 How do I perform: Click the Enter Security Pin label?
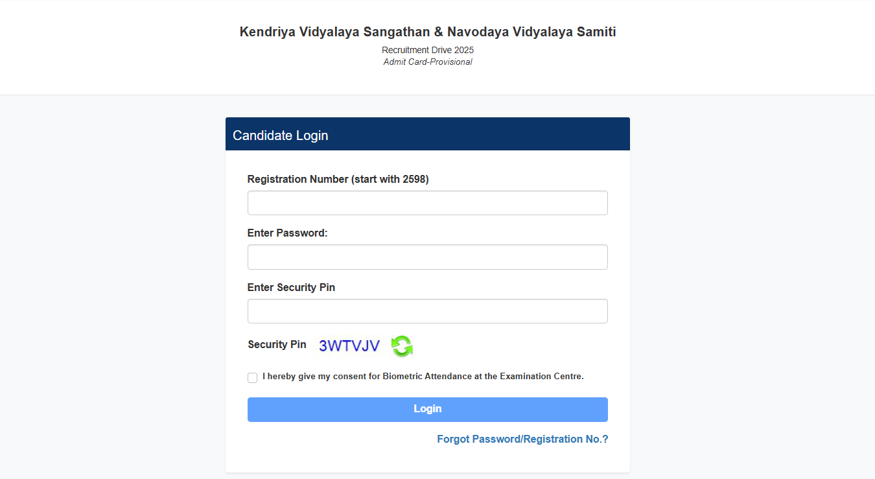(291, 287)
